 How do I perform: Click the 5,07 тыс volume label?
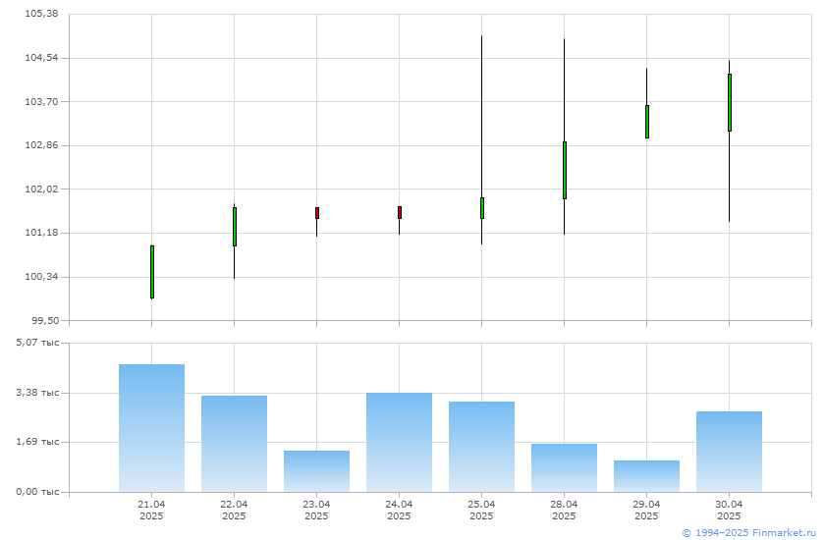coord(38,343)
